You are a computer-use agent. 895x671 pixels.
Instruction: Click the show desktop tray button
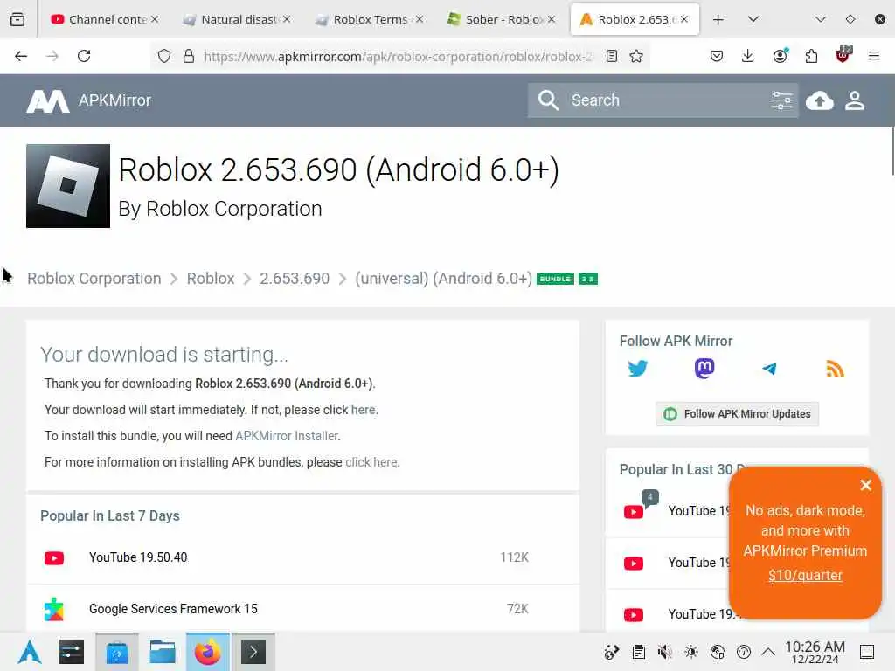click(866, 652)
